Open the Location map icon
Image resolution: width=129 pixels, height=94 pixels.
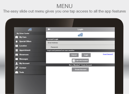17,46
